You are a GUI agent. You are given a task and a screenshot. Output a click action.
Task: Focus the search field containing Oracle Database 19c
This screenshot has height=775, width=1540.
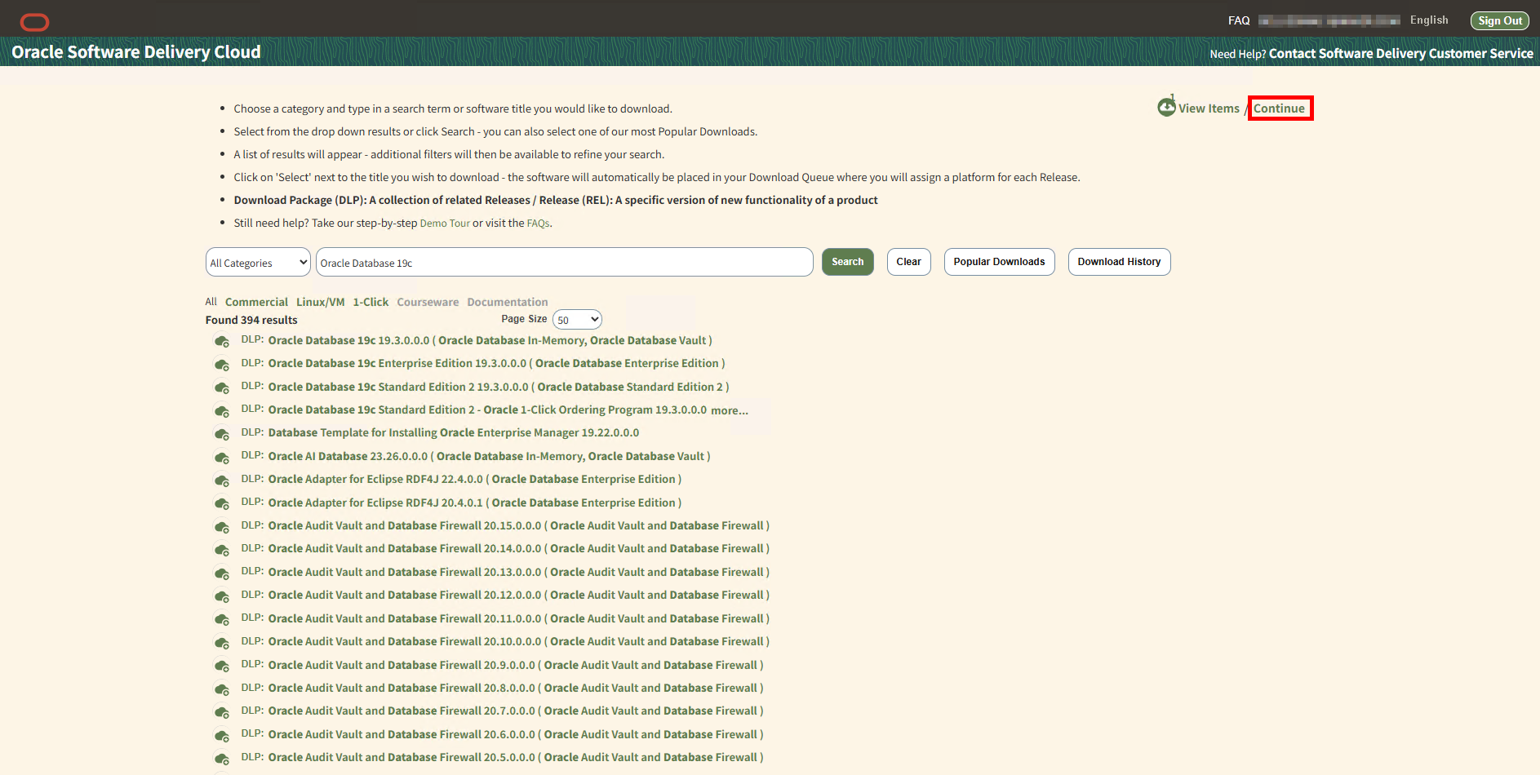pyautogui.click(x=564, y=263)
